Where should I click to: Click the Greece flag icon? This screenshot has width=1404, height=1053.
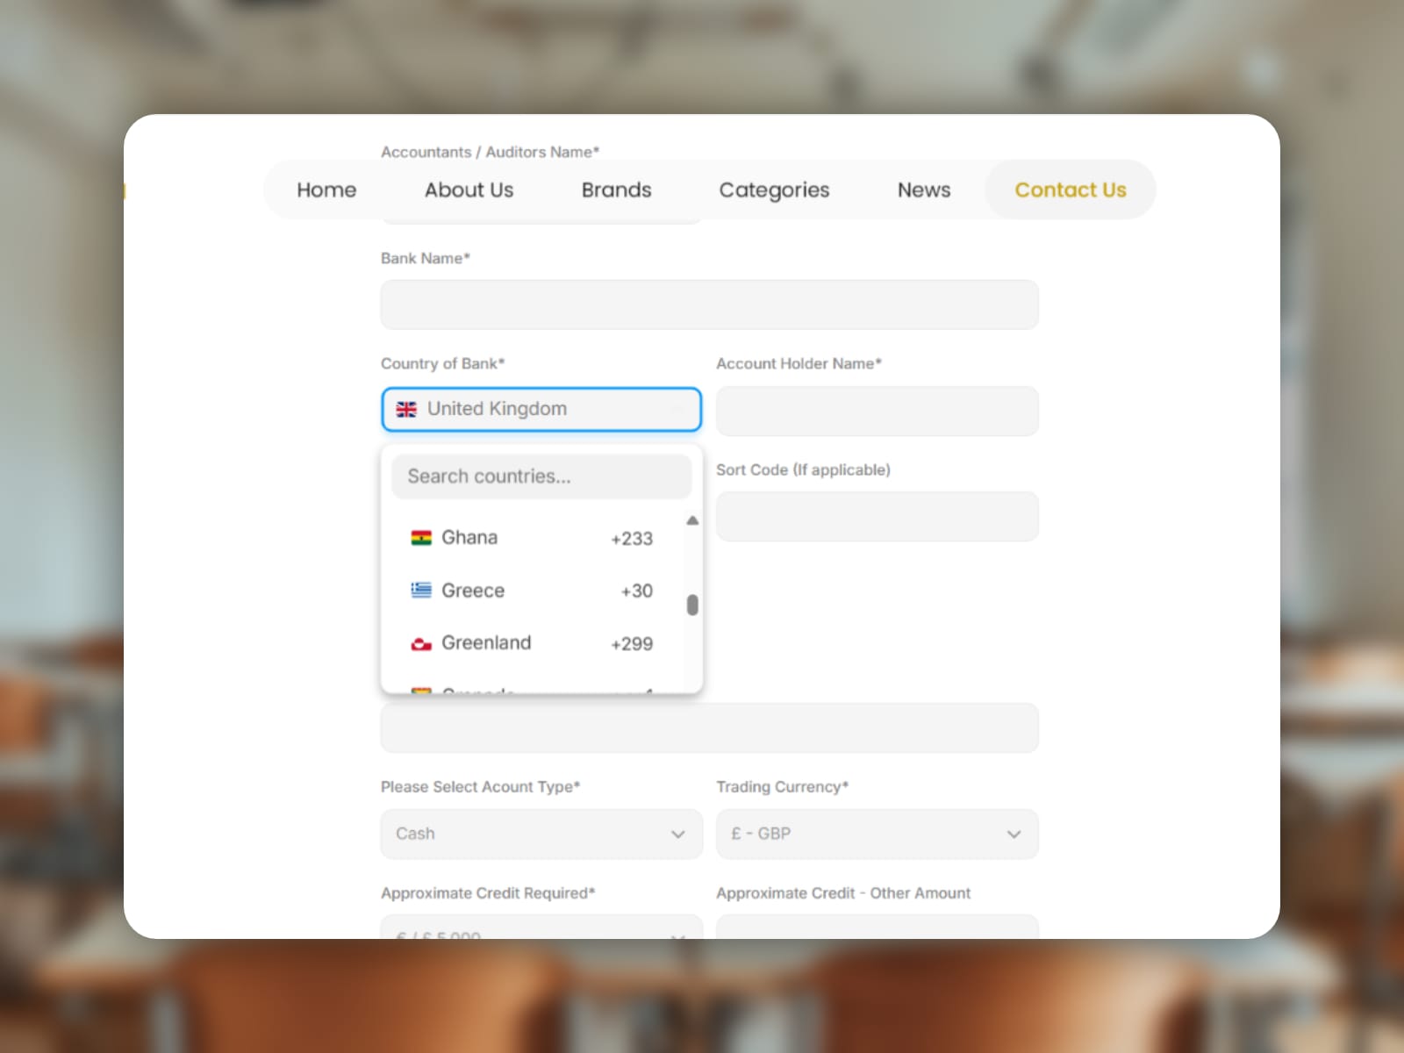(x=421, y=591)
